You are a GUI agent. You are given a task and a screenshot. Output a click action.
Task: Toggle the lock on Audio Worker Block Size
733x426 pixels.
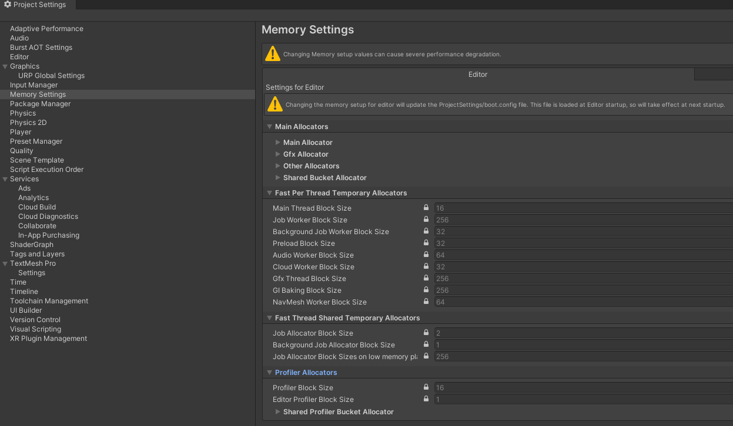426,254
